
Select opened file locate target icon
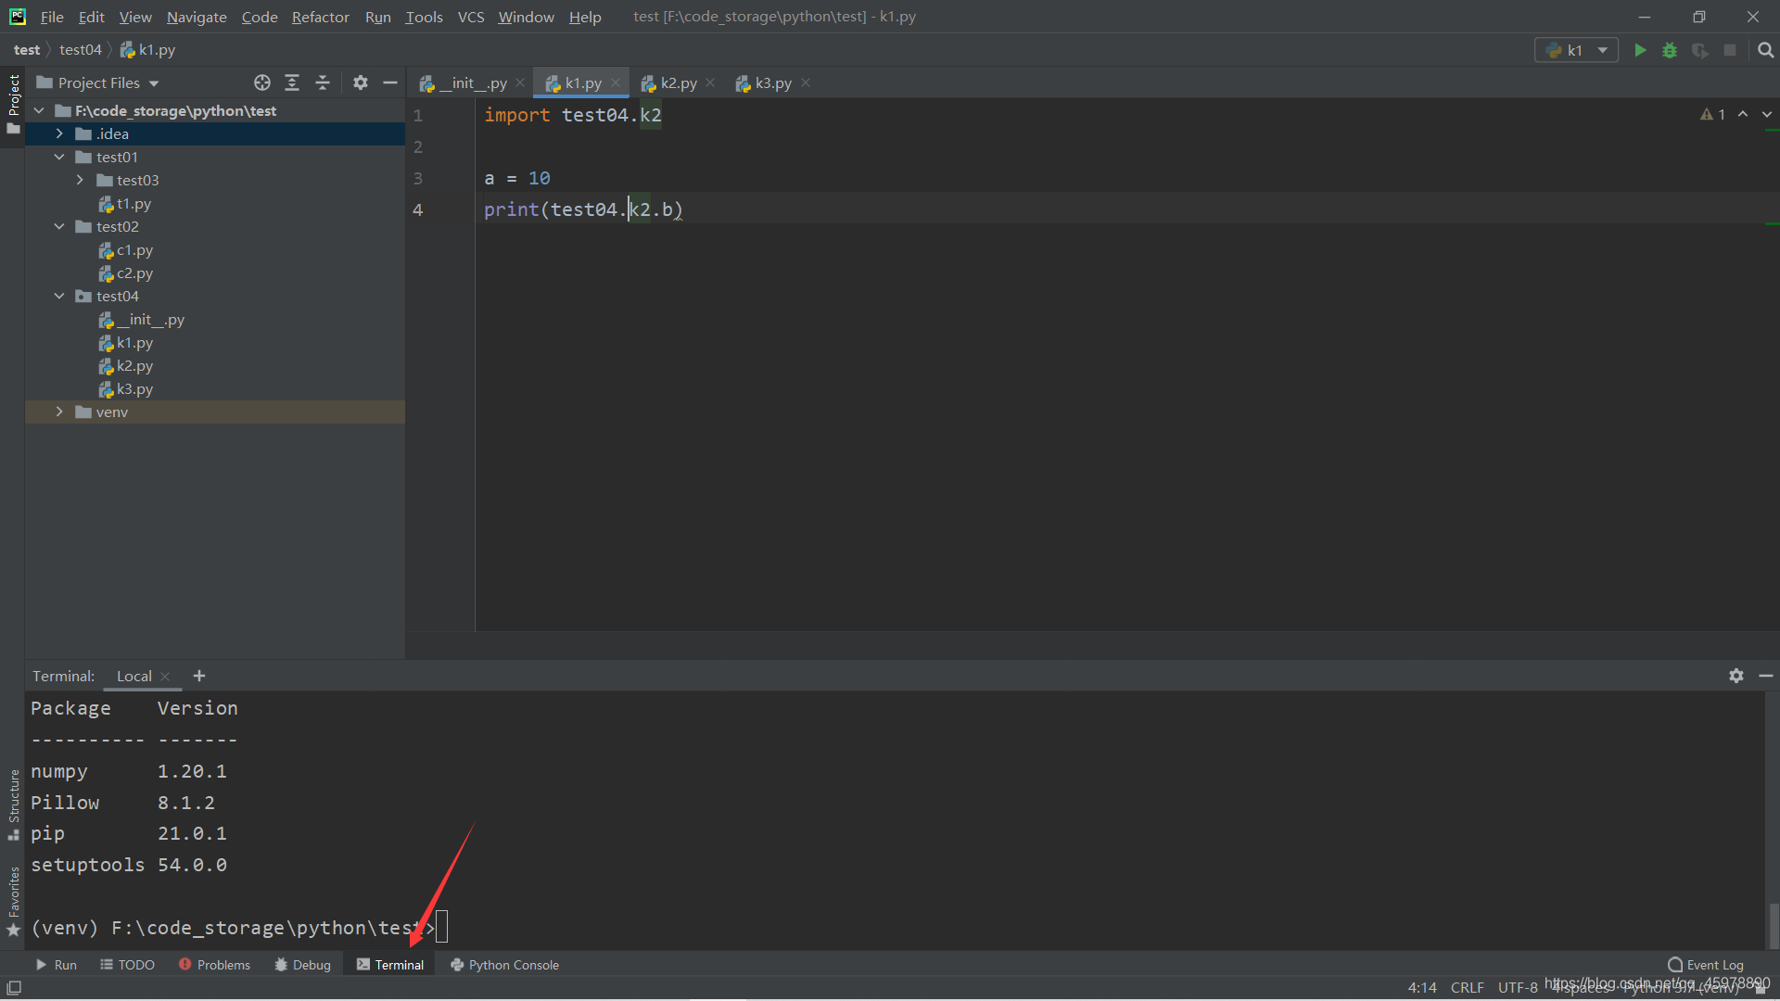point(262,82)
